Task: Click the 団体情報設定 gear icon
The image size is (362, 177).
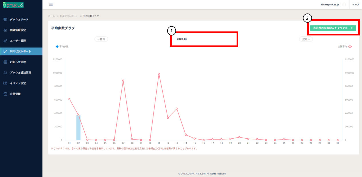Action: pos(5,30)
